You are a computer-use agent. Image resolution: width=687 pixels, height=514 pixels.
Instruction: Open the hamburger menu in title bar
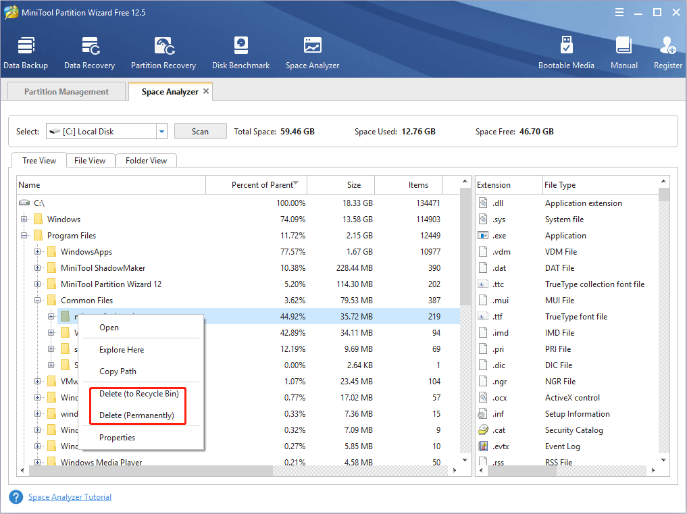(619, 12)
